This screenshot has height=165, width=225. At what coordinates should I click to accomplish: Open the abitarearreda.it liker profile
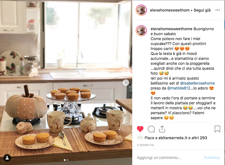click(x=173, y=138)
